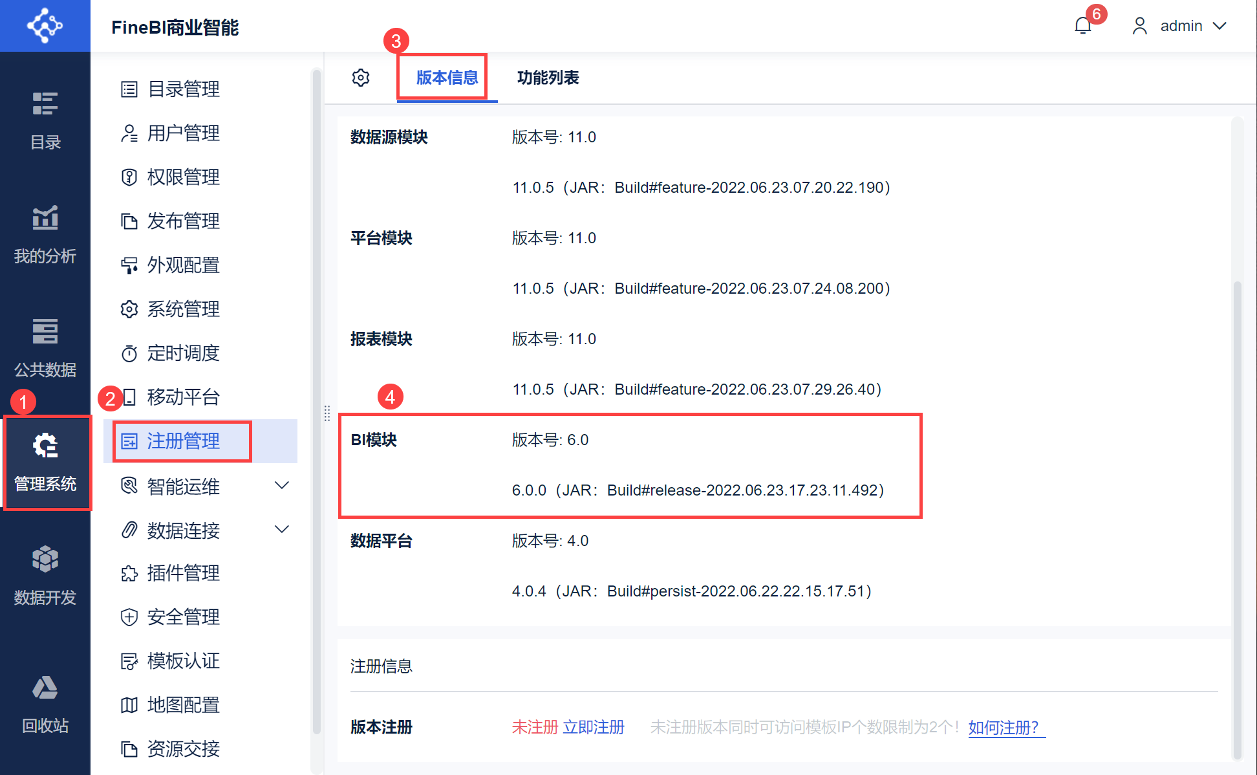Image resolution: width=1257 pixels, height=775 pixels.
Task: Open the notification bell icon
Action: (1083, 26)
